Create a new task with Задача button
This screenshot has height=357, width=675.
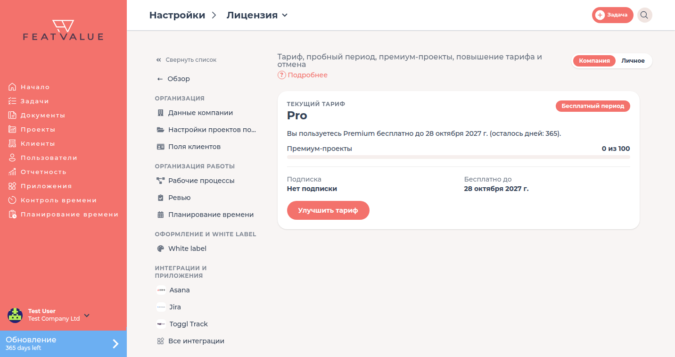click(612, 15)
